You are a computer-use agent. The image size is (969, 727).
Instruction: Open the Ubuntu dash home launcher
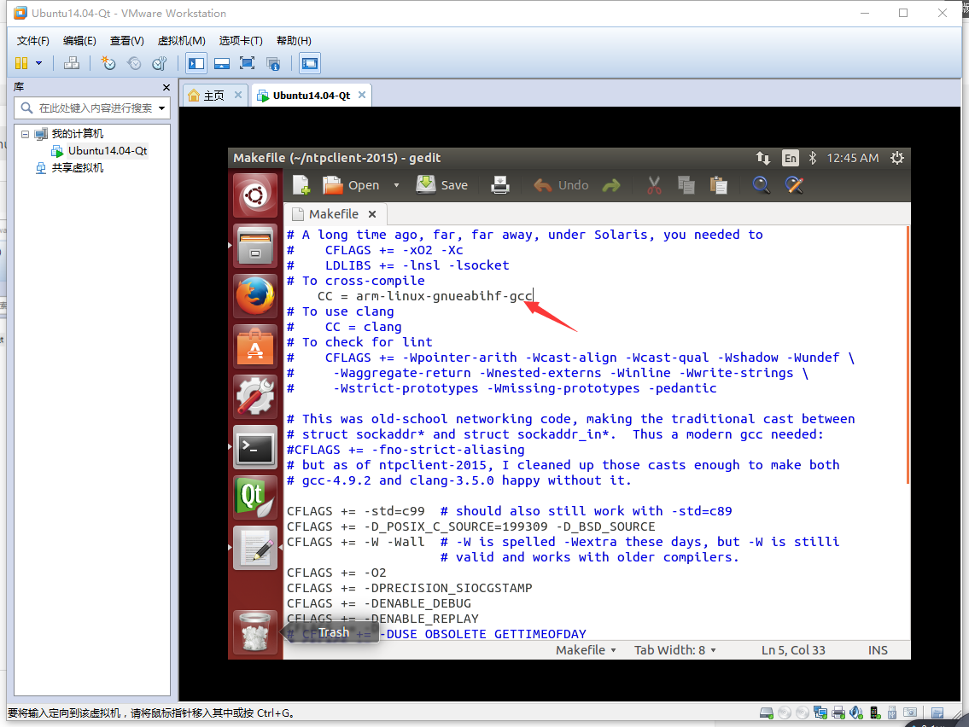255,195
